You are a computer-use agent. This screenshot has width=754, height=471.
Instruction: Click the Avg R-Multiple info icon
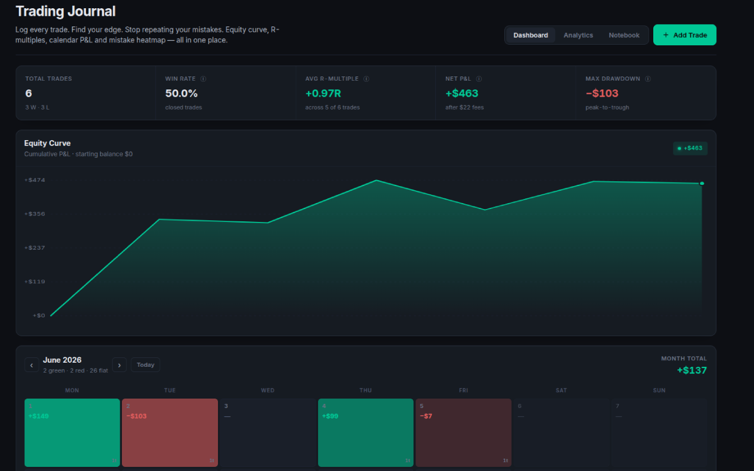click(x=366, y=79)
